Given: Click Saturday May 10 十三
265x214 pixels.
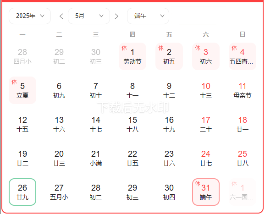Looking at the screenshot, I should pyautogui.click(x=206, y=90).
